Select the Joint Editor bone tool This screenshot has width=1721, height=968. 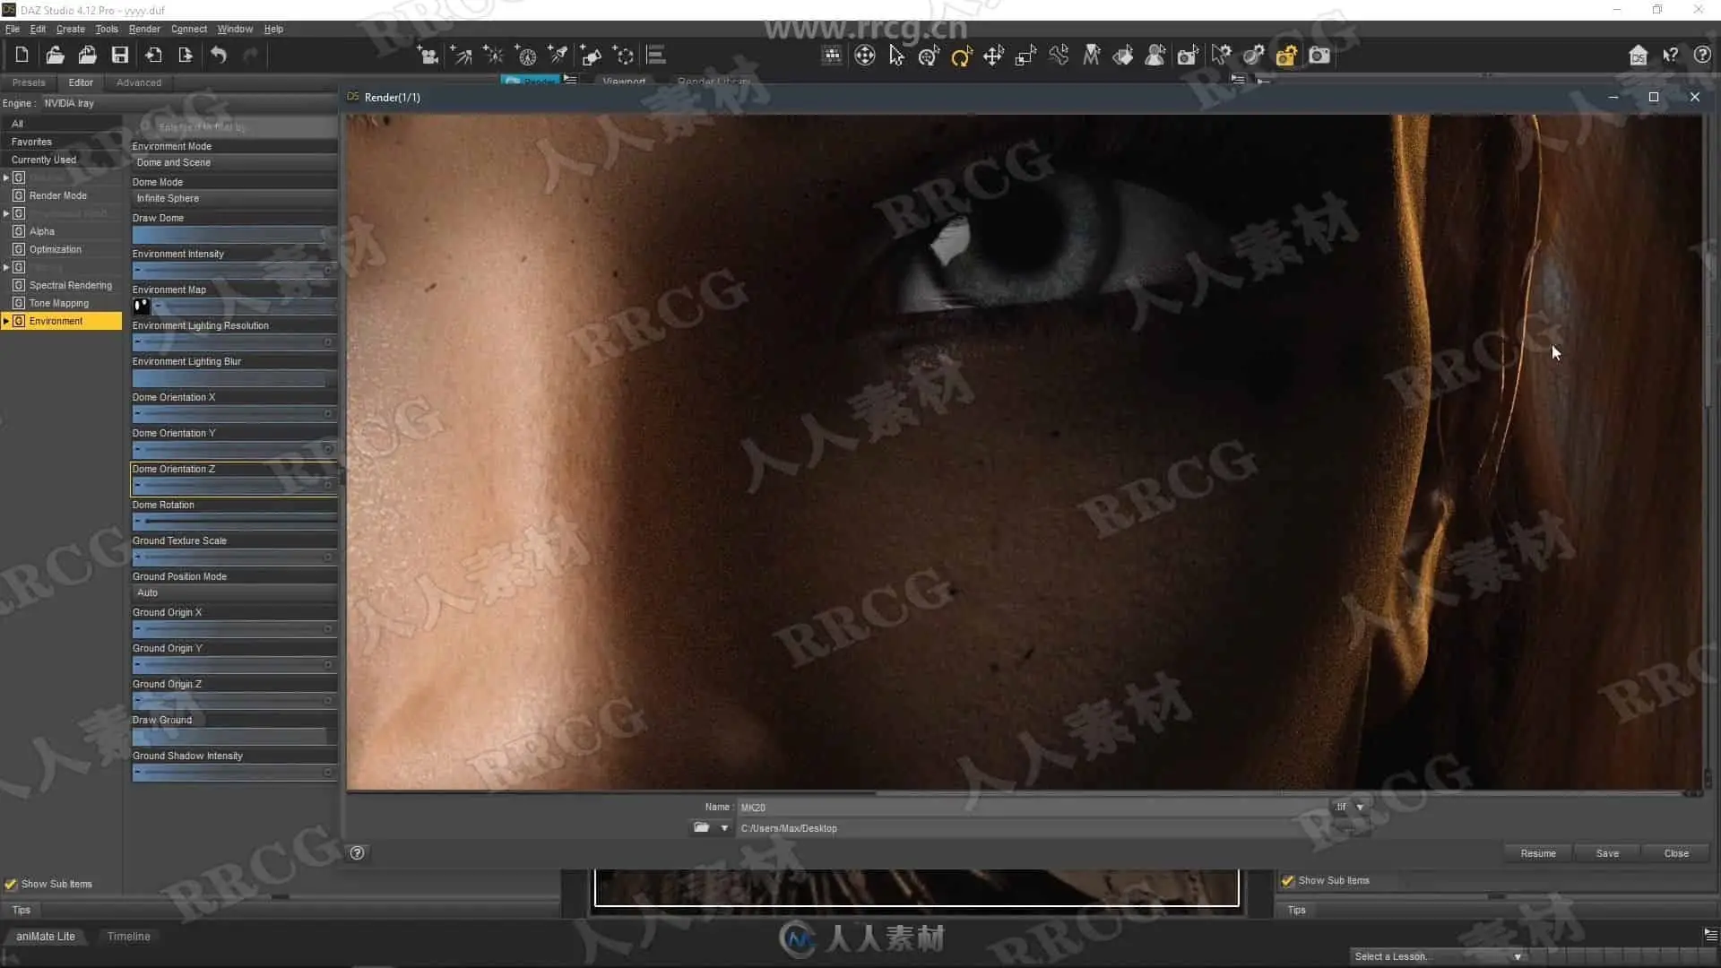(x=1059, y=56)
